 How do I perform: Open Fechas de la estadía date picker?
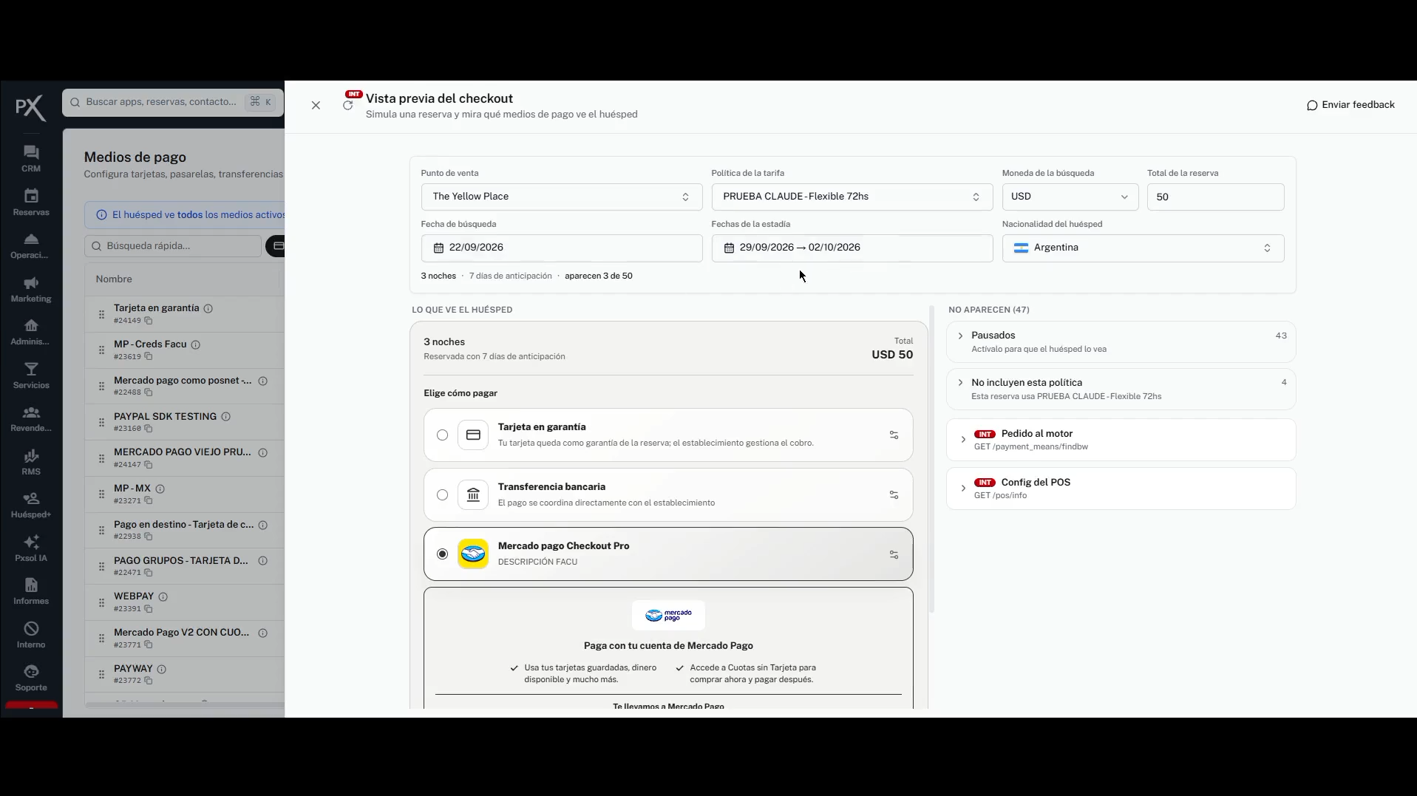point(852,248)
